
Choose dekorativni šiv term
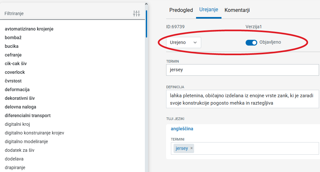click(20, 98)
